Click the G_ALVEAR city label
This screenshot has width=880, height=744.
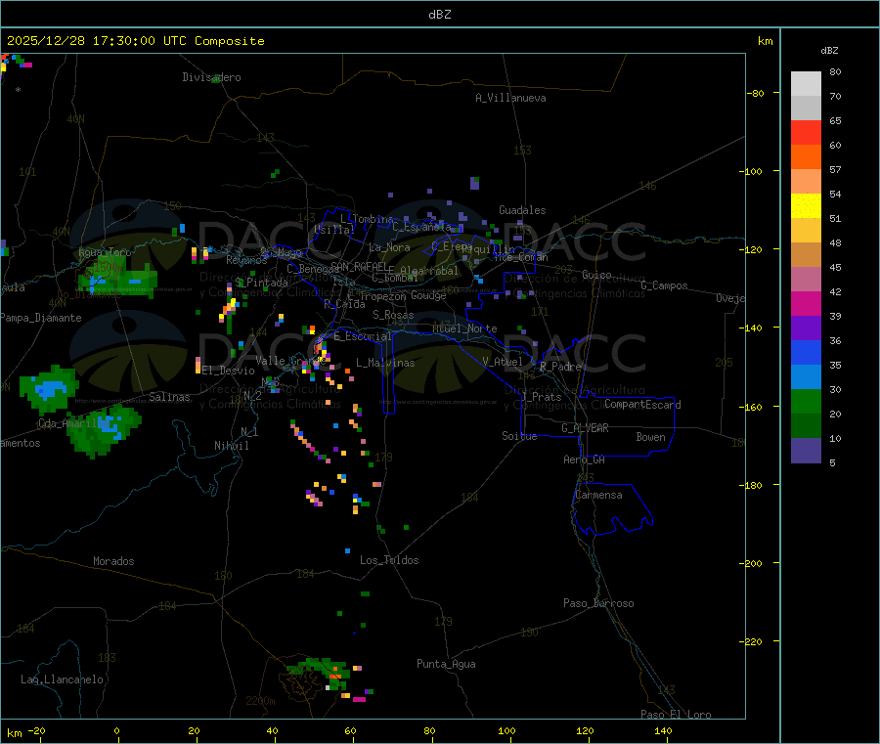[x=585, y=428]
